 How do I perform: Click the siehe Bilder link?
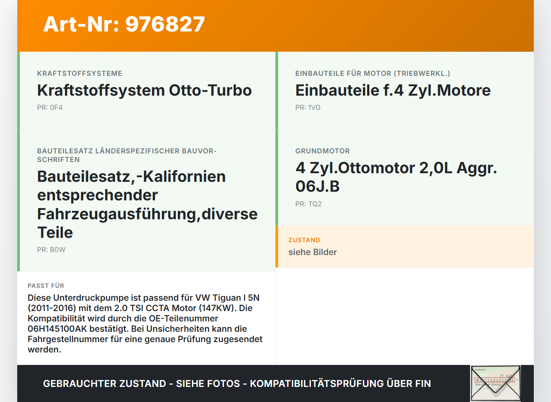tap(313, 252)
